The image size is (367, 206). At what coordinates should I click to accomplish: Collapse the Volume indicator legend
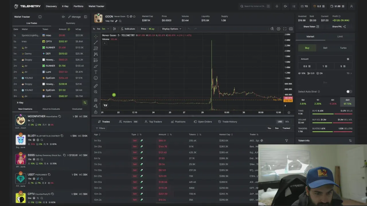coord(104,43)
